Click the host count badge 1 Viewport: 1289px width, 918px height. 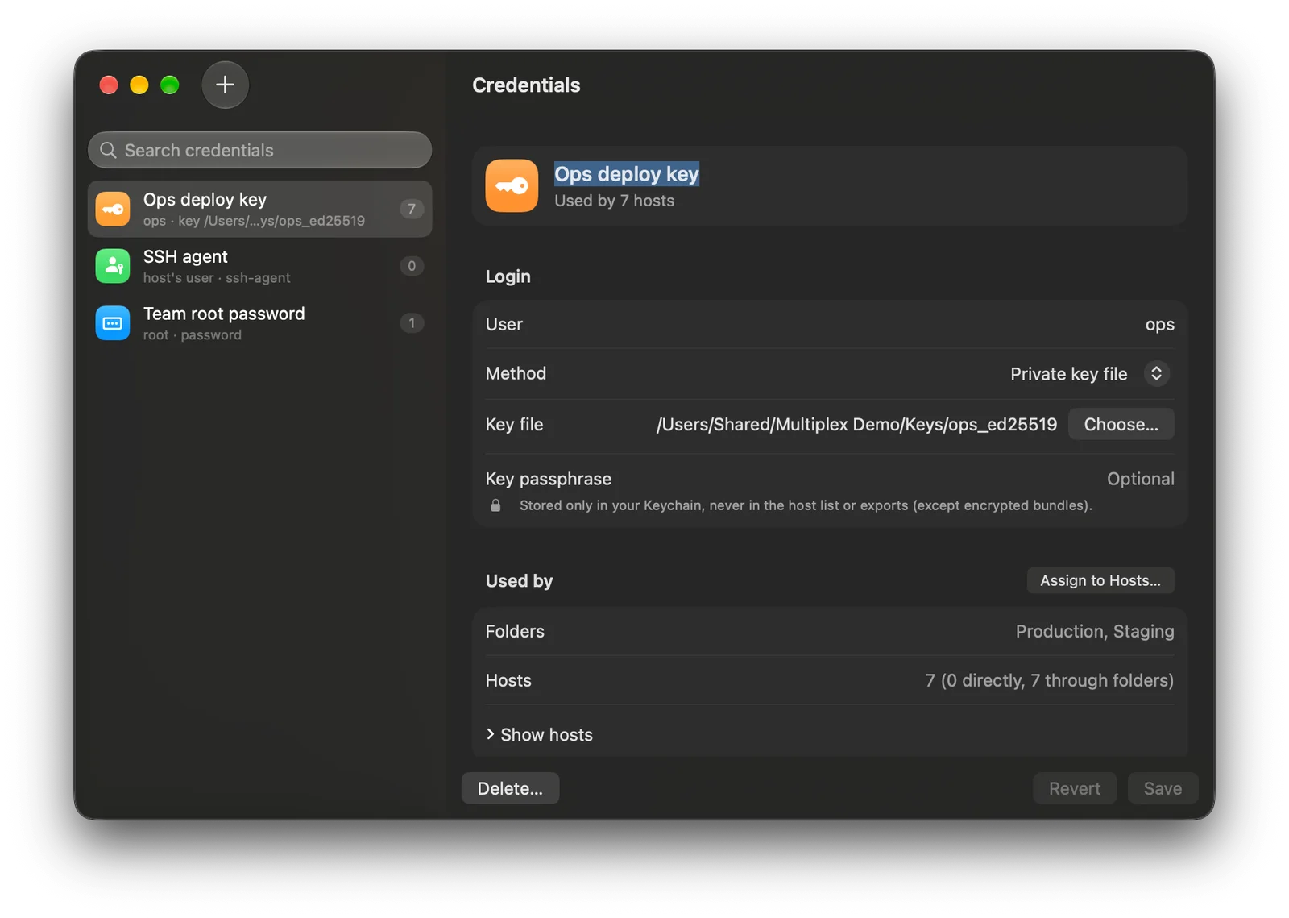coord(412,323)
